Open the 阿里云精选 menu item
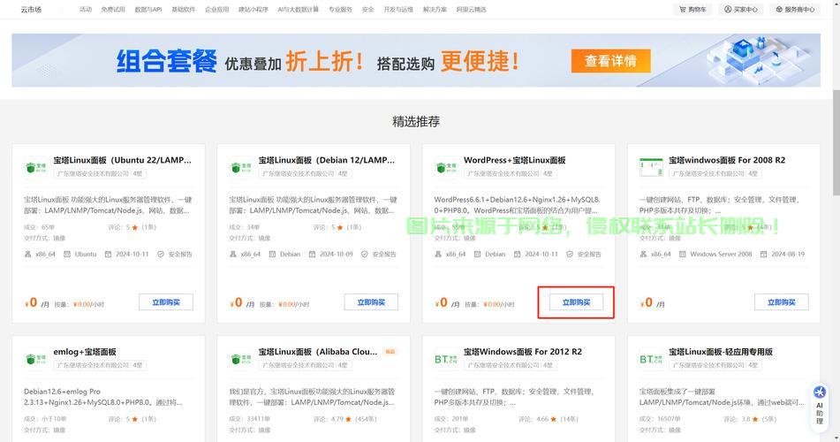 coord(472,9)
